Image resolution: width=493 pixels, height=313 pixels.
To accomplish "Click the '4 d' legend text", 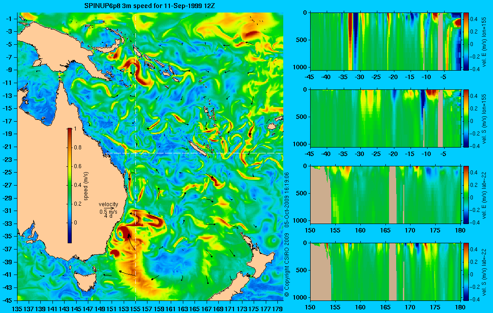I will [108, 216].
